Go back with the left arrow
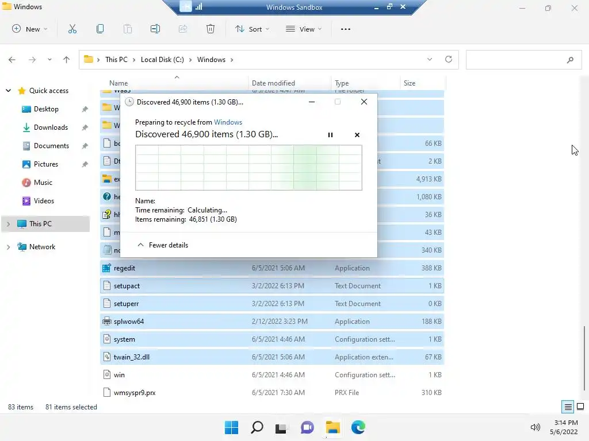This screenshot has width=589, height=441. (x=12, y=60)
